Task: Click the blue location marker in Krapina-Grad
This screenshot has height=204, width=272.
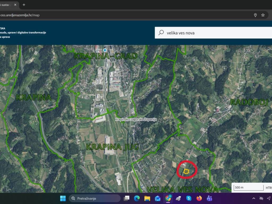Action: 105,50
